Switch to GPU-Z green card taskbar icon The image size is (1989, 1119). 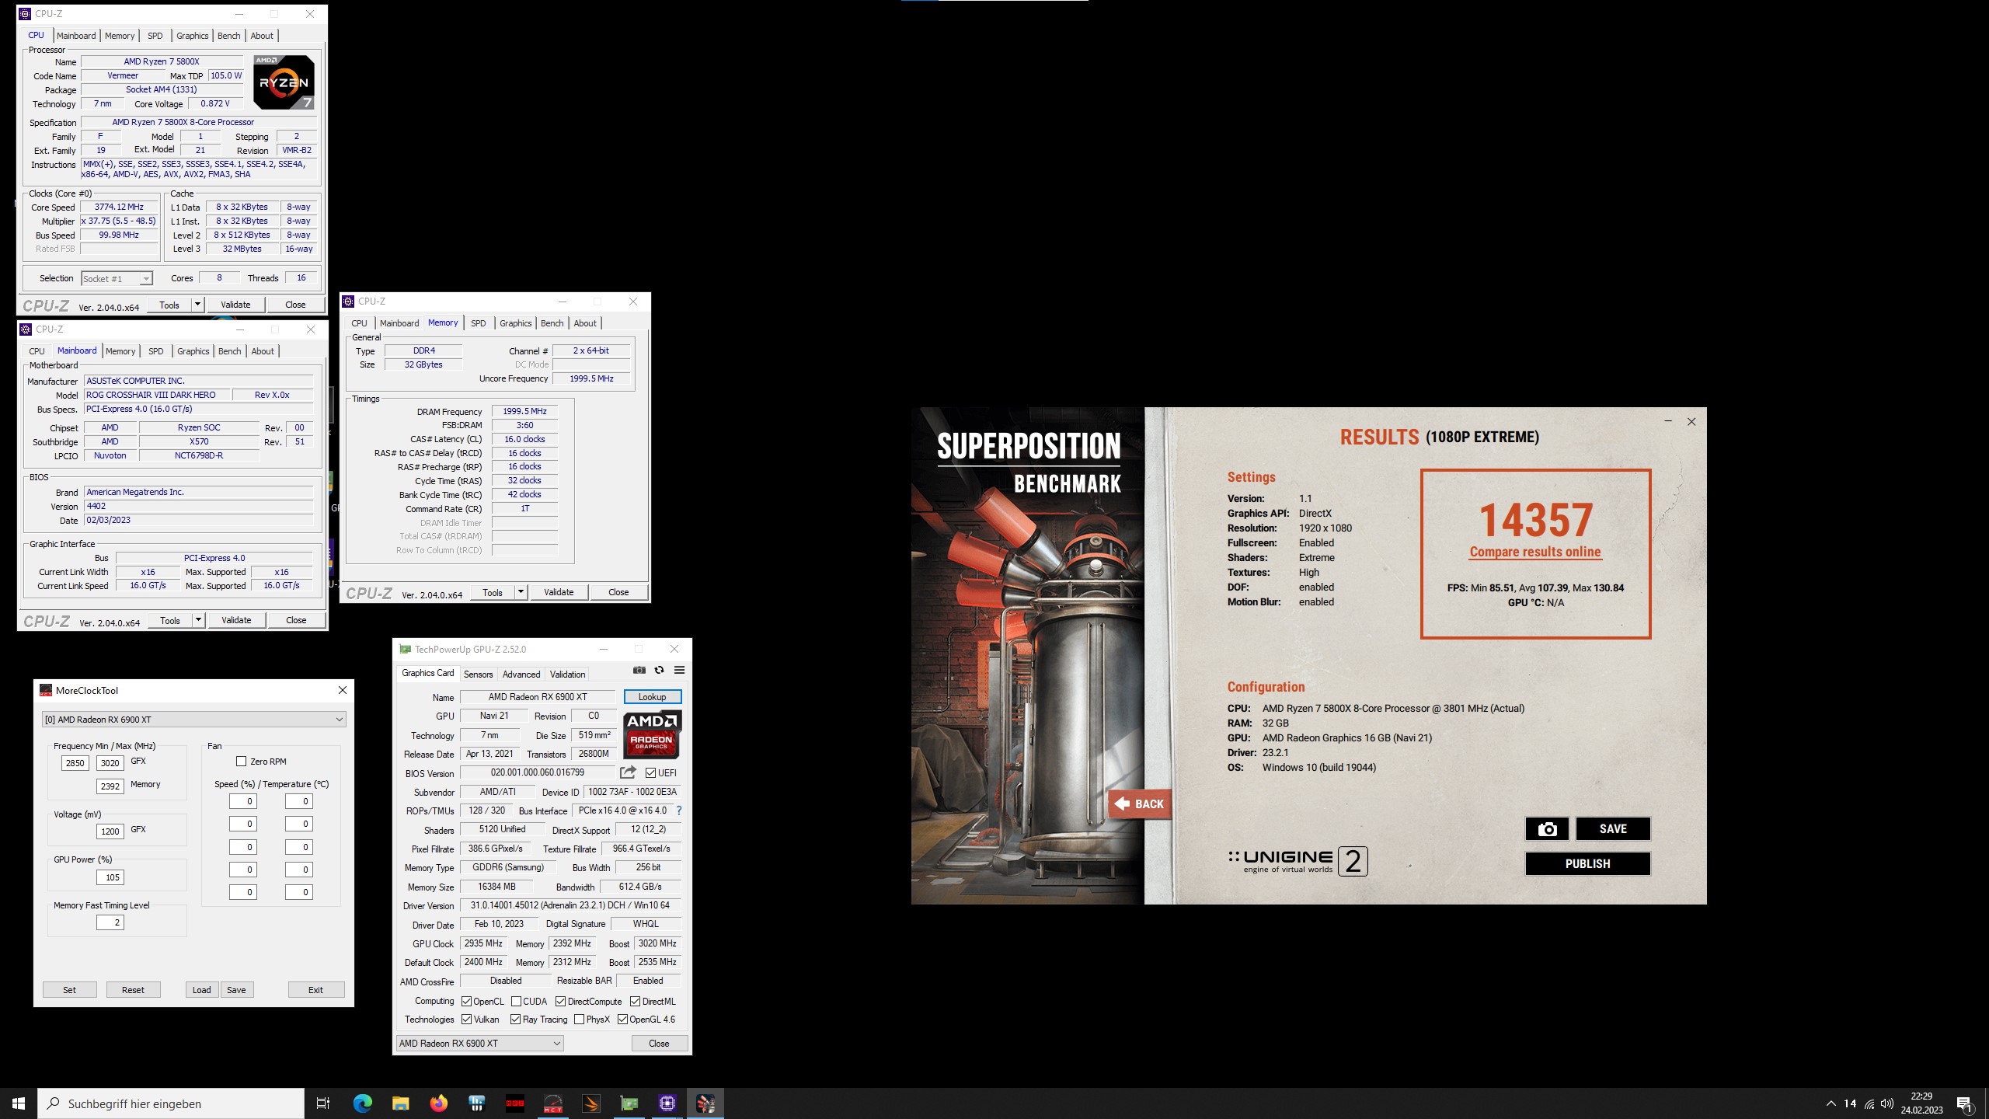point(629,1103)
